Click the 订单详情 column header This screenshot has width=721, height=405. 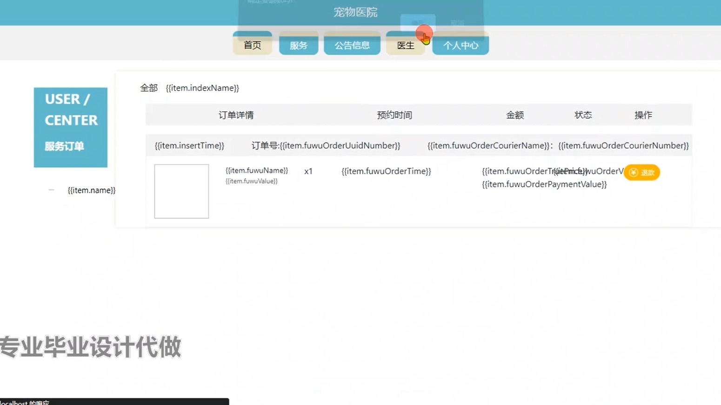pyautogui.click(x=236, y=115)
